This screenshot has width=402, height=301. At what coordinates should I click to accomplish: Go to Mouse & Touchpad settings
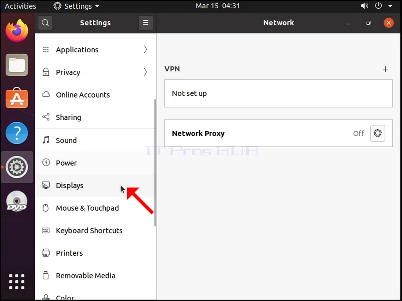95,208
